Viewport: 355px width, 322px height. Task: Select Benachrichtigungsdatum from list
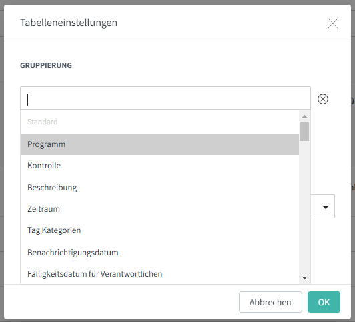[159, 253]
